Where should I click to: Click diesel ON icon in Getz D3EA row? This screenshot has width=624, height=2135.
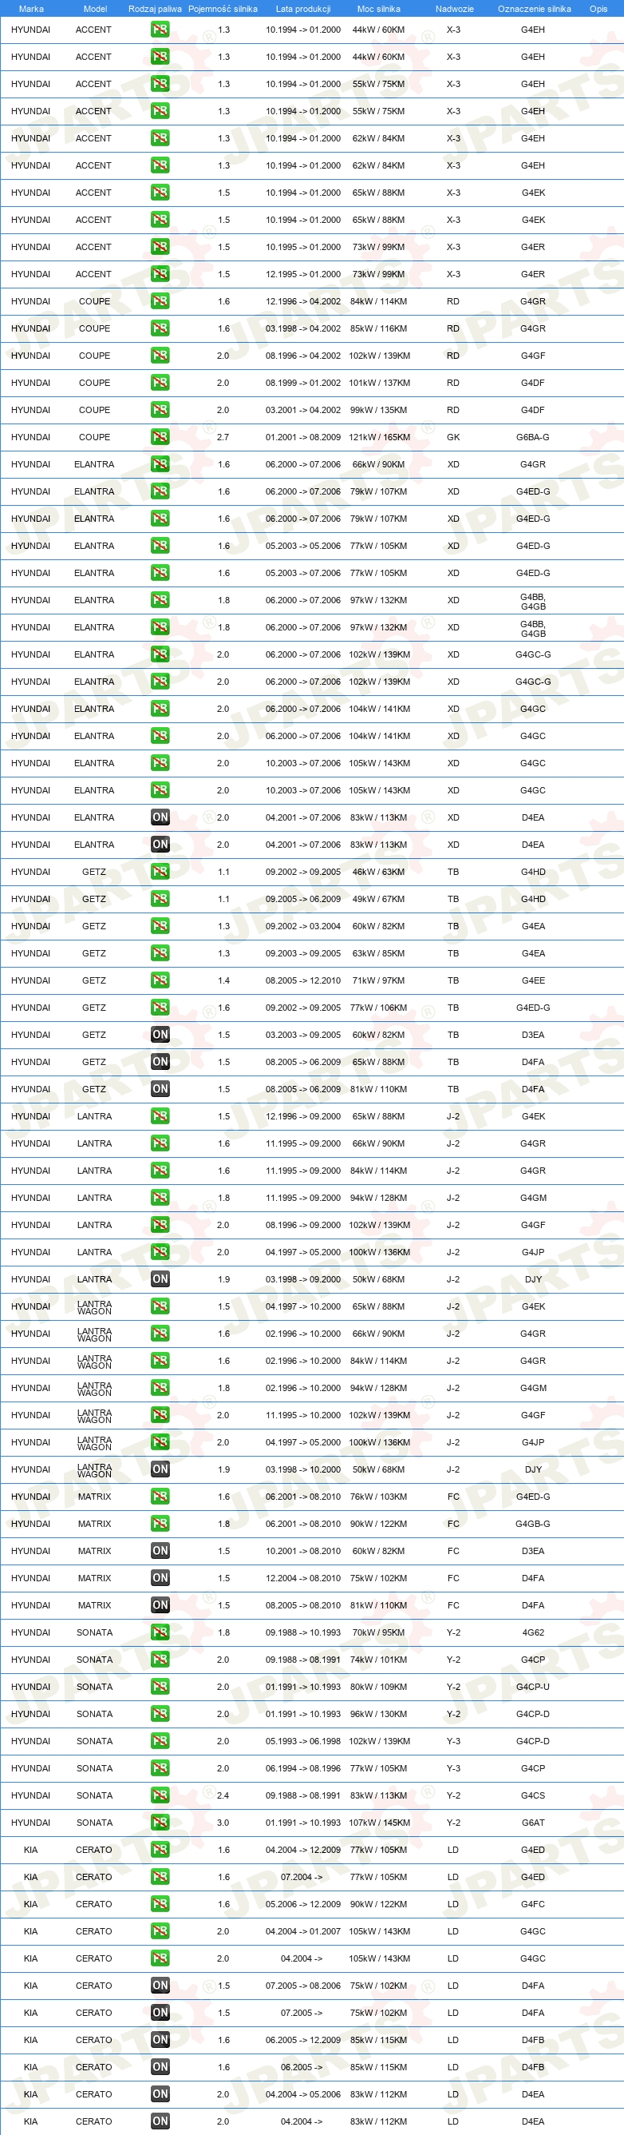coord(160,1035)
